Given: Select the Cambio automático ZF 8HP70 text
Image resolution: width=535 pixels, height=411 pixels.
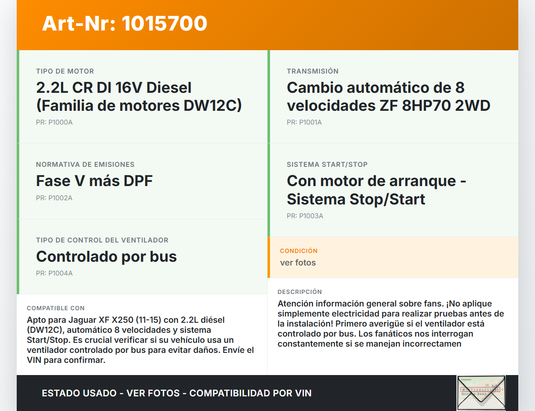Looking at the screenshot, I should (388, 97).
